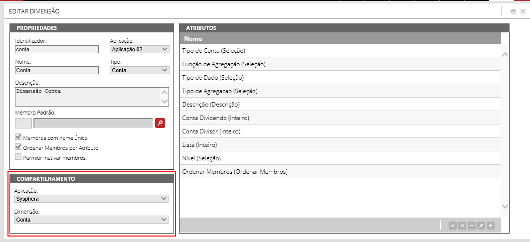The image size is (530, 242).
Task: Move attribute down with chevron-down button
Action: tap(453, 225)
